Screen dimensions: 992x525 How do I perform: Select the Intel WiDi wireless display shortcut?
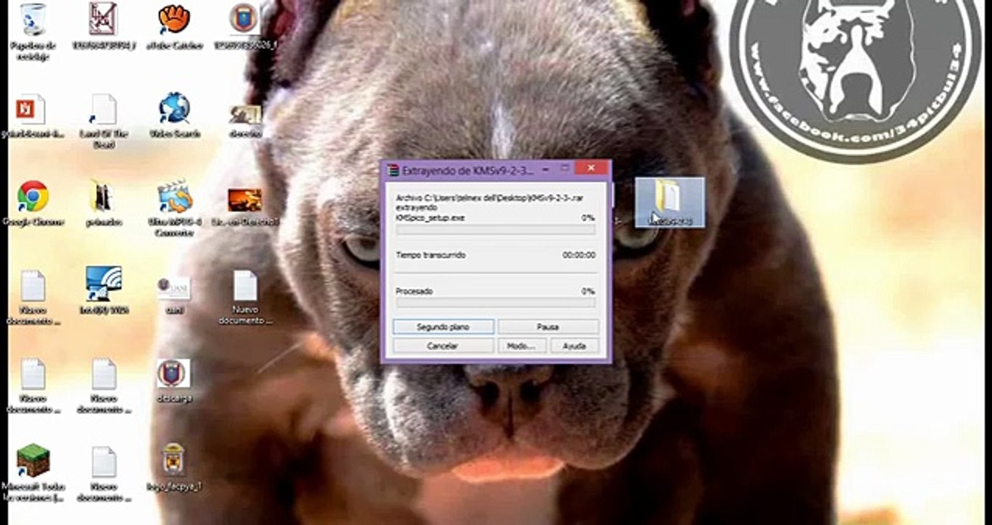pyautogui.click(x=103, y=284)
